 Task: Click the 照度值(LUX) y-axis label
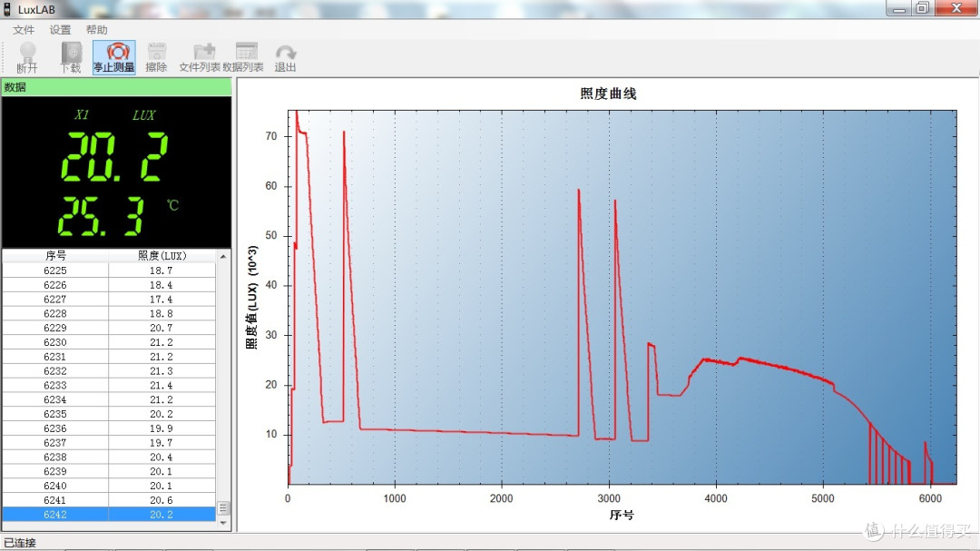(x=251, y=297)
